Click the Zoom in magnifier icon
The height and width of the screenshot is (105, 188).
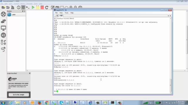(x=71, y=7)
